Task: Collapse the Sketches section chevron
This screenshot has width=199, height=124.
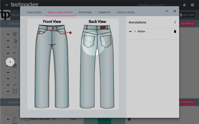Action: pyautogui.click(x=5, y=23)
